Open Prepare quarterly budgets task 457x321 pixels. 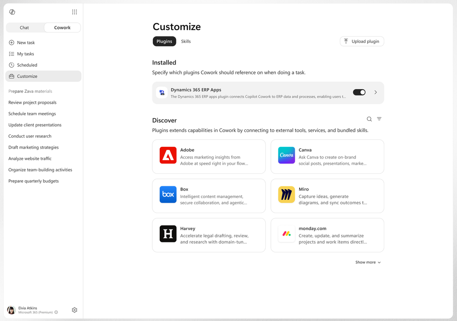[x=33, y=181]
